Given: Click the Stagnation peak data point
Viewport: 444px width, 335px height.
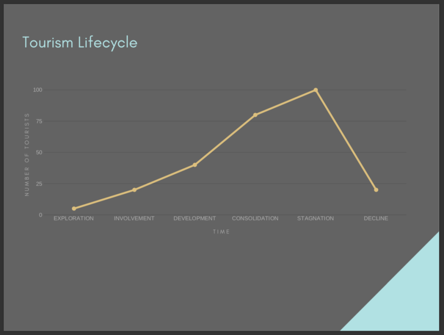Looking at the screenshot, I should click(315, 90).
